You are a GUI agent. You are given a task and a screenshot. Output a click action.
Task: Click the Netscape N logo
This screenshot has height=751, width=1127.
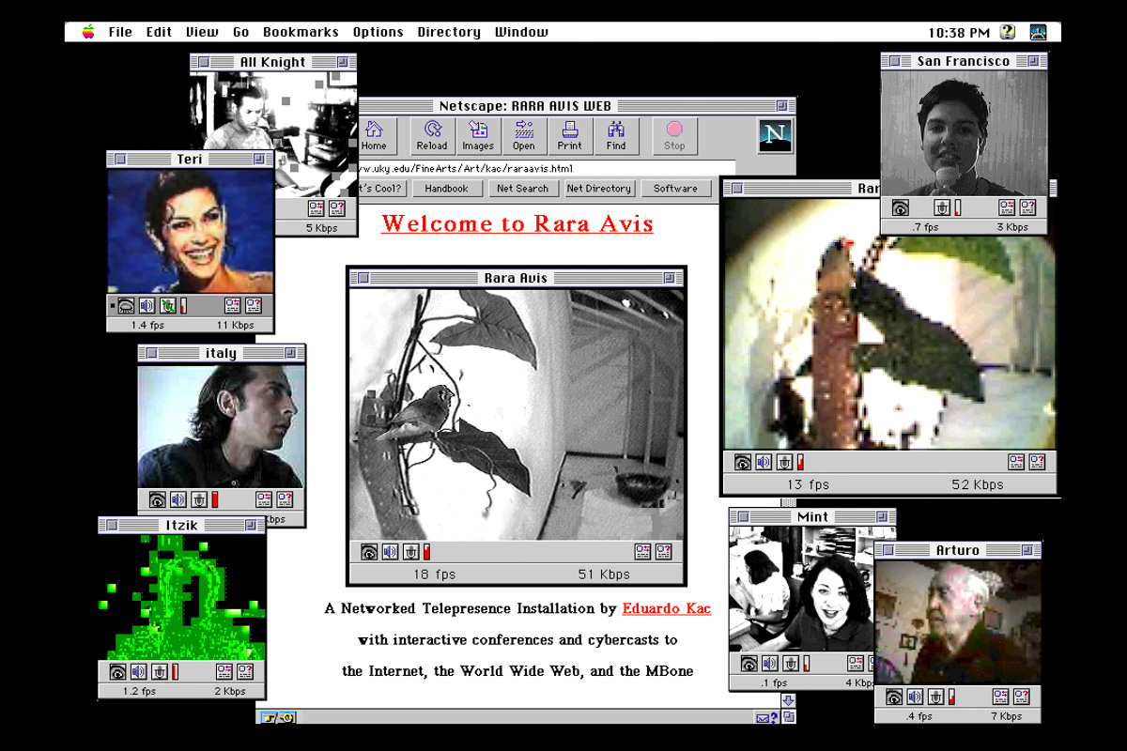click(x=776, y=135)
